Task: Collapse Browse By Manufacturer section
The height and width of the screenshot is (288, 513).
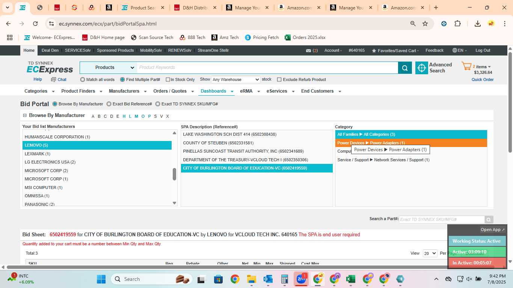Action: tap(25, 115)
